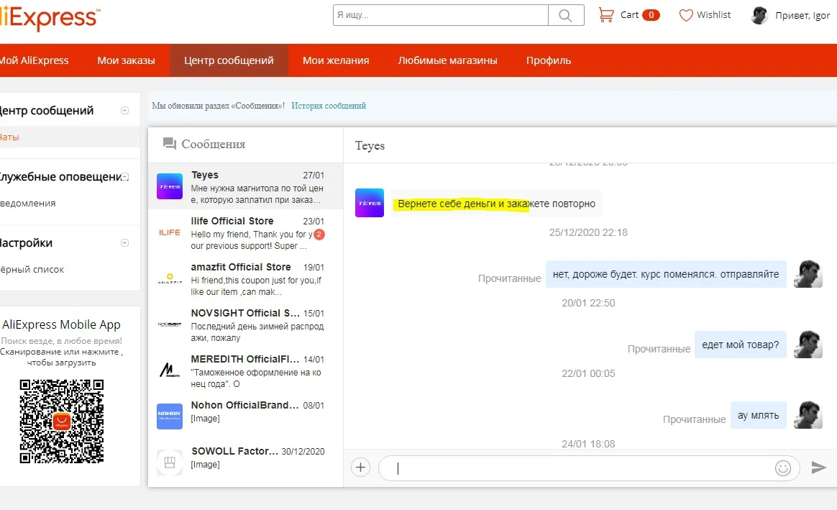837x510 pixels.
Task: Click user avatar next to едет мой товар
Action: [x=808, y=345]
